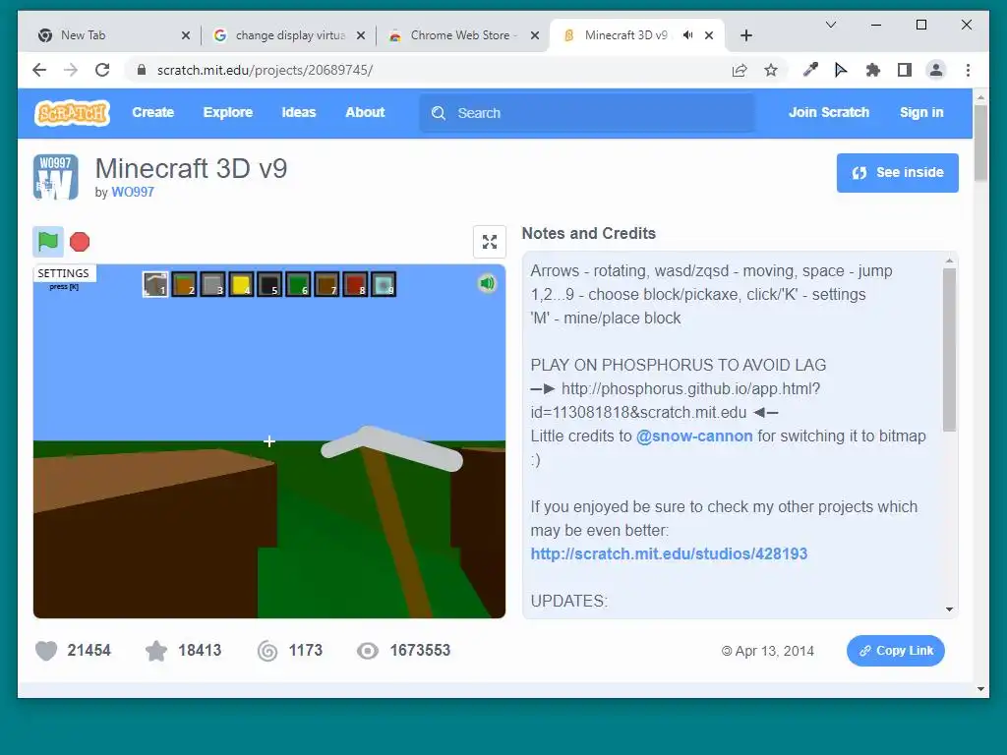This screenshot has width=1007, height=755.
Task: Click the Copy Link button
Action: (895, 651)
